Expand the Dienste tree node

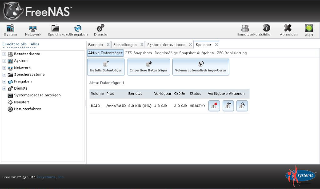[4, 88]
